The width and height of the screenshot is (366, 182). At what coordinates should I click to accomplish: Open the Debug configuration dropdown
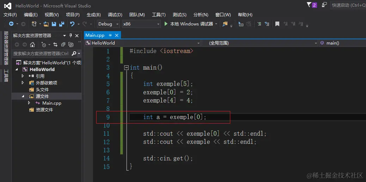click(108, 24)
